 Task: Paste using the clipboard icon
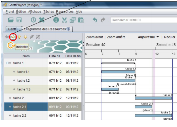(81, 20)
